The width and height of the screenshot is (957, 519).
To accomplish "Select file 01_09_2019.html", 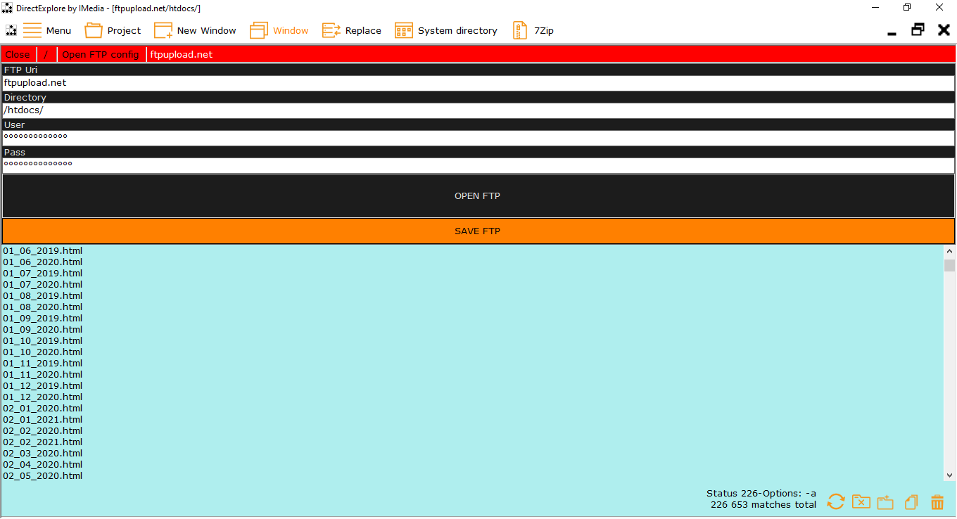I will (43, 319).
